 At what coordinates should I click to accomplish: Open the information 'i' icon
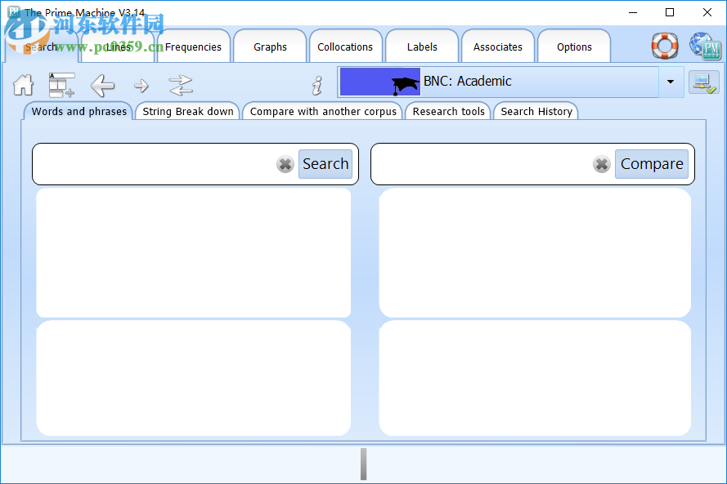(317, 86)
